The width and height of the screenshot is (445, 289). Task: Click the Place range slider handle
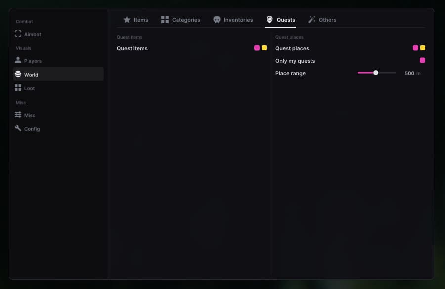click(x=376, y=73)
